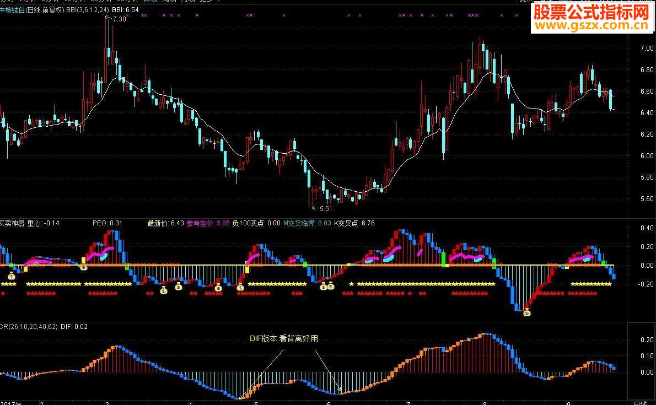Click the 负100买点: 0.00 readout
The height and width of the screenshot is (405, 656).
pyautogui.click(x=256, y=223)
